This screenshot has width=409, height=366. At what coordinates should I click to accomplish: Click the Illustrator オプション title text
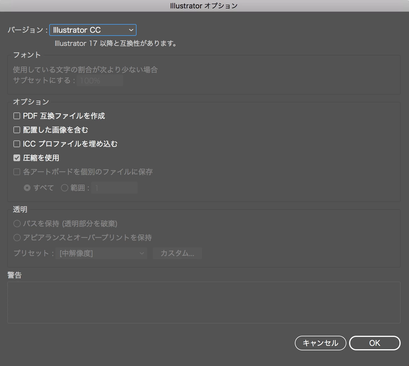[204, 6]
